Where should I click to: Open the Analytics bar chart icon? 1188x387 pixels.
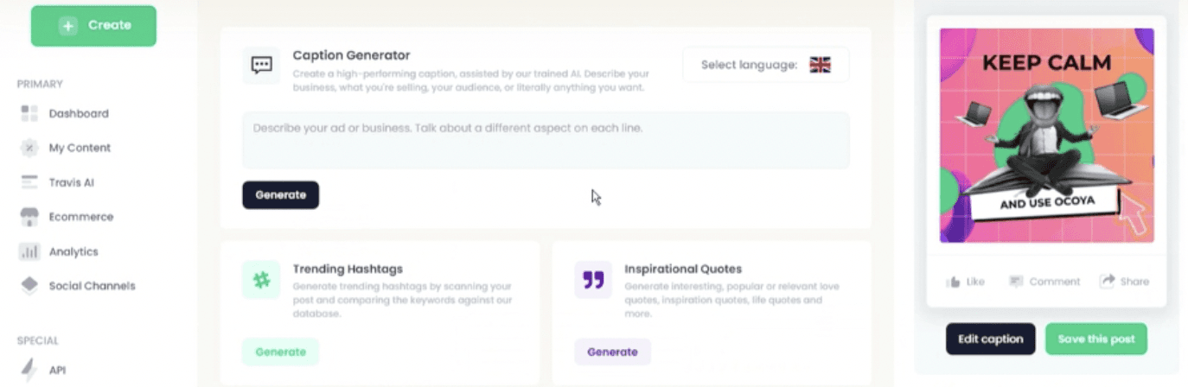point(29,251)
